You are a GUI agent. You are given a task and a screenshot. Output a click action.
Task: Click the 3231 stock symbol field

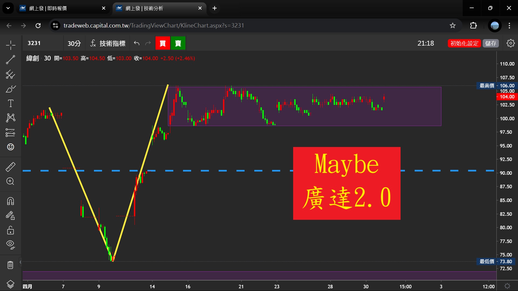coord(42,43)
